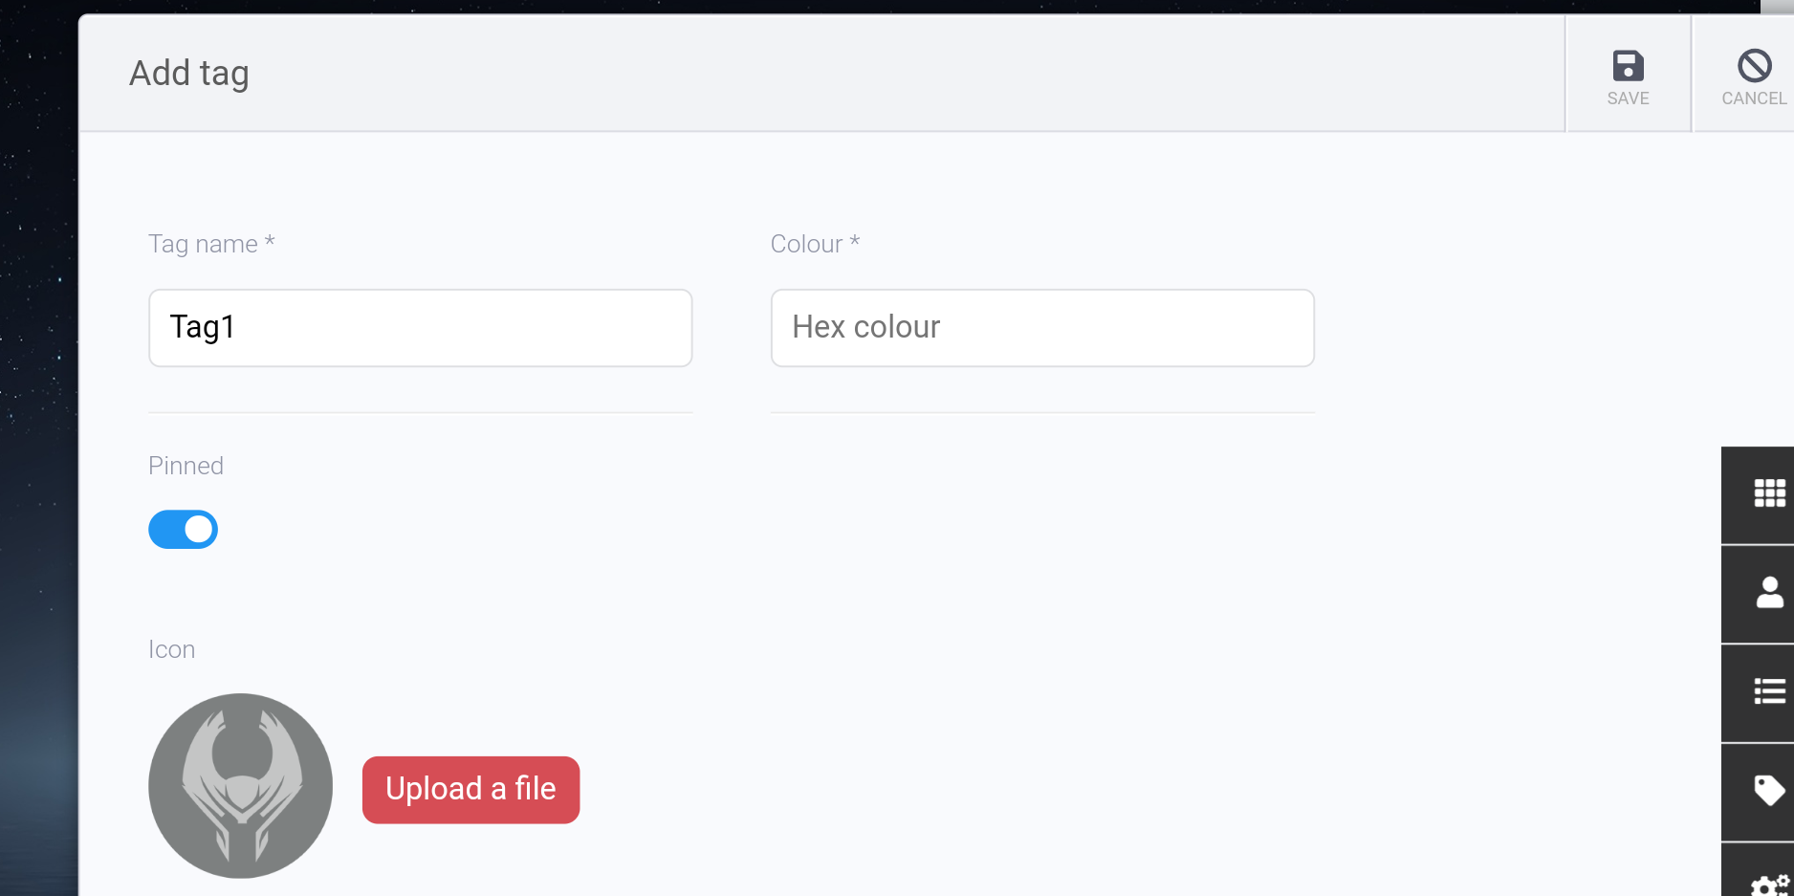Open the tags section via sidebar tag icon

(1770, 792)
